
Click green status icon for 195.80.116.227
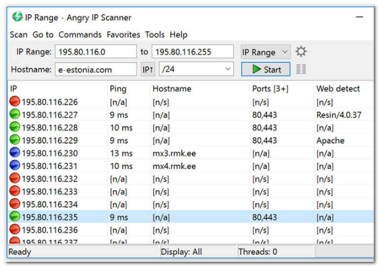pyautogui.click(x=15, y=114)
